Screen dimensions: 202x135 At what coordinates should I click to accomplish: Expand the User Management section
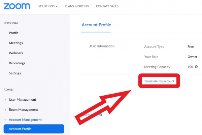(5, 100)
